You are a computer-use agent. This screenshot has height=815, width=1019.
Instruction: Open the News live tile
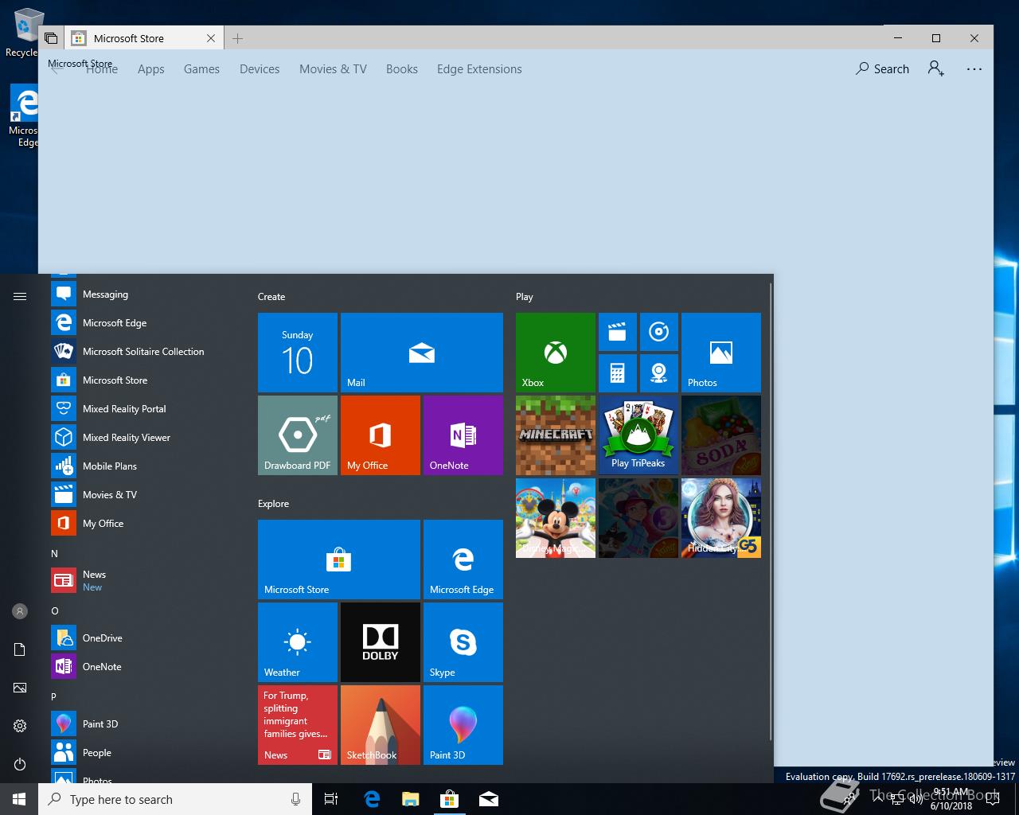[x=298, y=724]
